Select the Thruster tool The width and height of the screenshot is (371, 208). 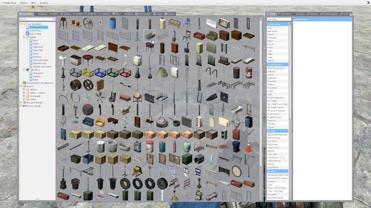277,124
